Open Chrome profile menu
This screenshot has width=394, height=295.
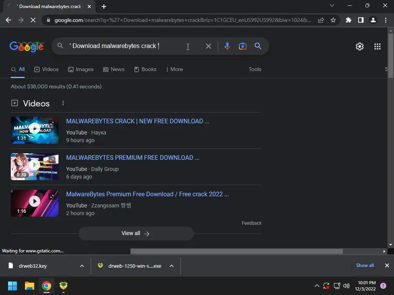click(373, 20)
